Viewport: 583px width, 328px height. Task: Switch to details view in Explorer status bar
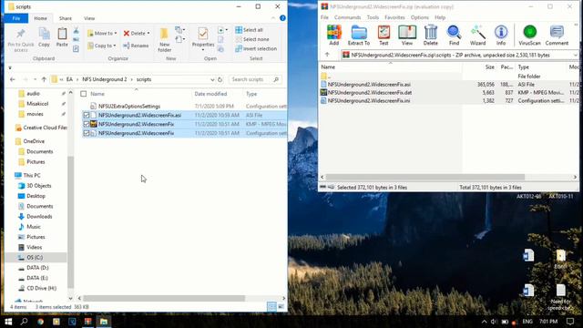(271, 307)
